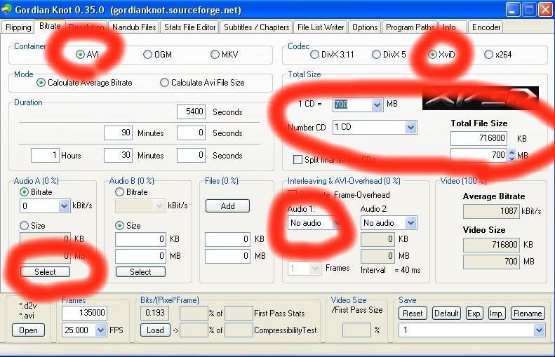This screenshot has height=357, width=555.
Task: Switch to Subtitles / Chapters tab
Action: 256,27
